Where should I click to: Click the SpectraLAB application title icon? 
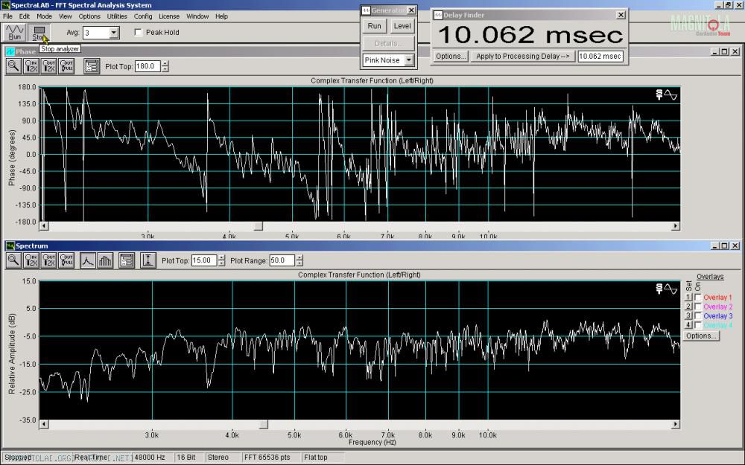[x=5, y=5]
